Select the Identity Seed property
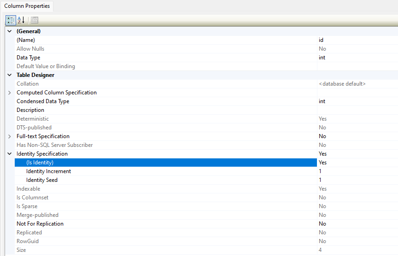This screenshot has height=256, width=398. coord(166,180)
